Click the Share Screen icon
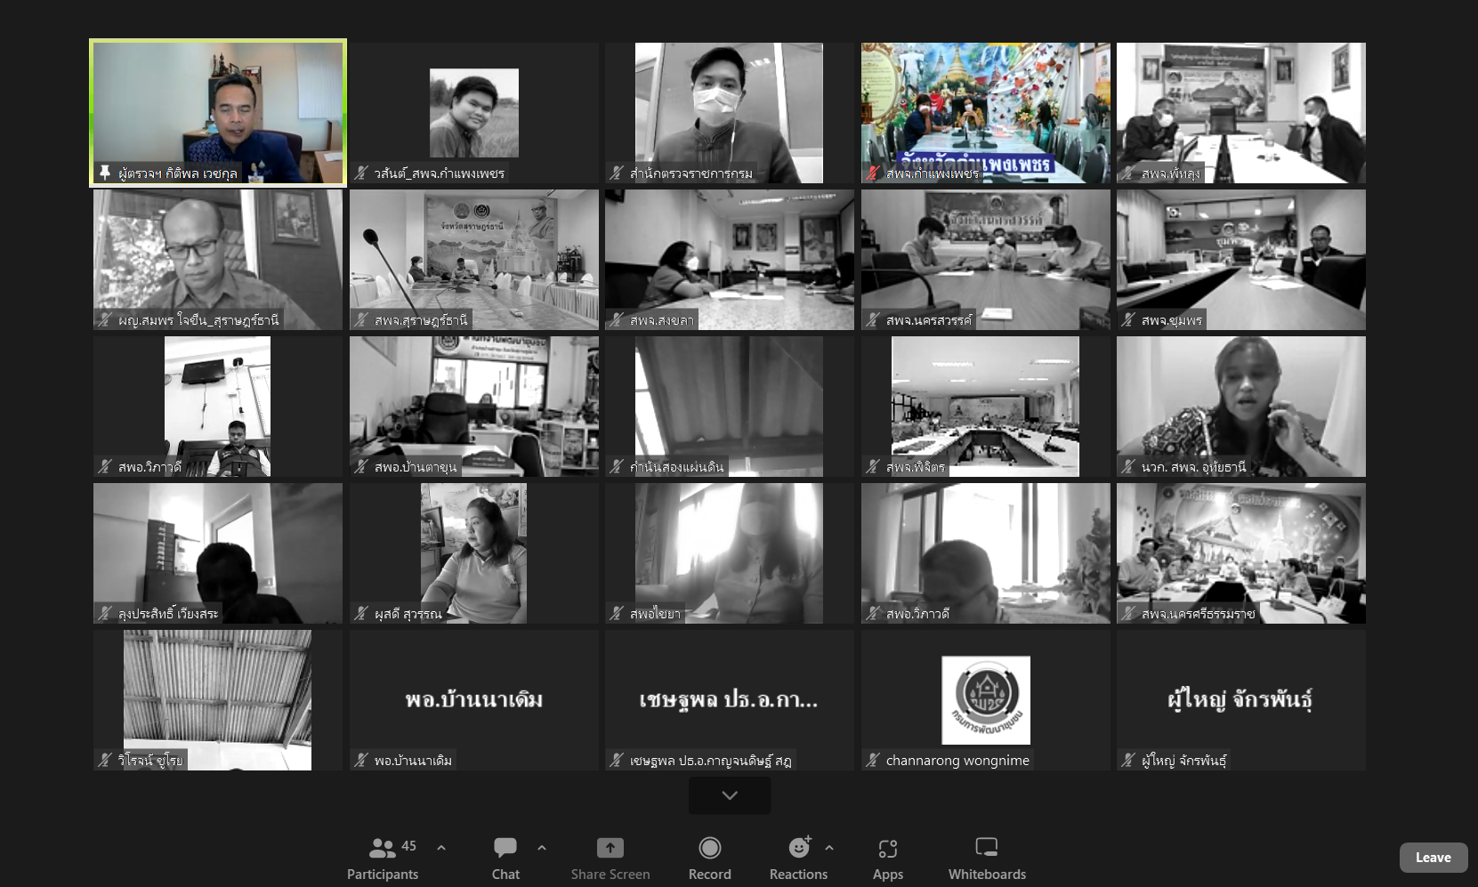This screenshot has height=887, width=1478. (x=610, y=847)
